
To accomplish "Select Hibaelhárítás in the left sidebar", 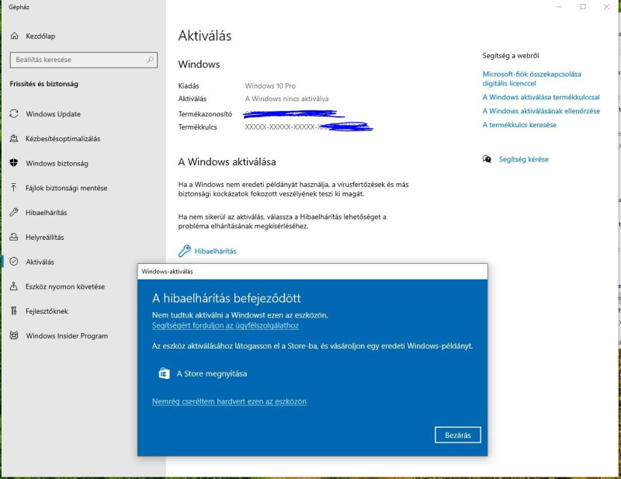I will coord(47,213).
